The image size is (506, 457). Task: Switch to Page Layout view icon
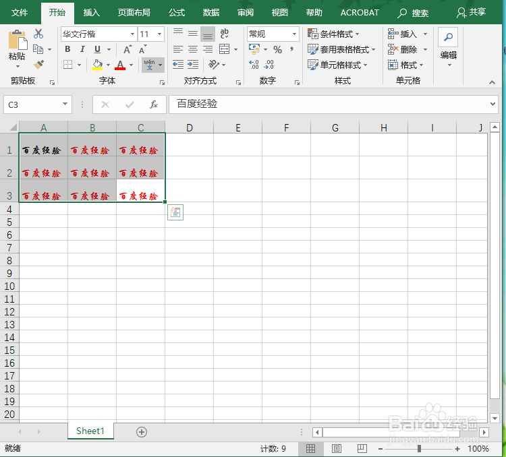click(x=337, y=449)
